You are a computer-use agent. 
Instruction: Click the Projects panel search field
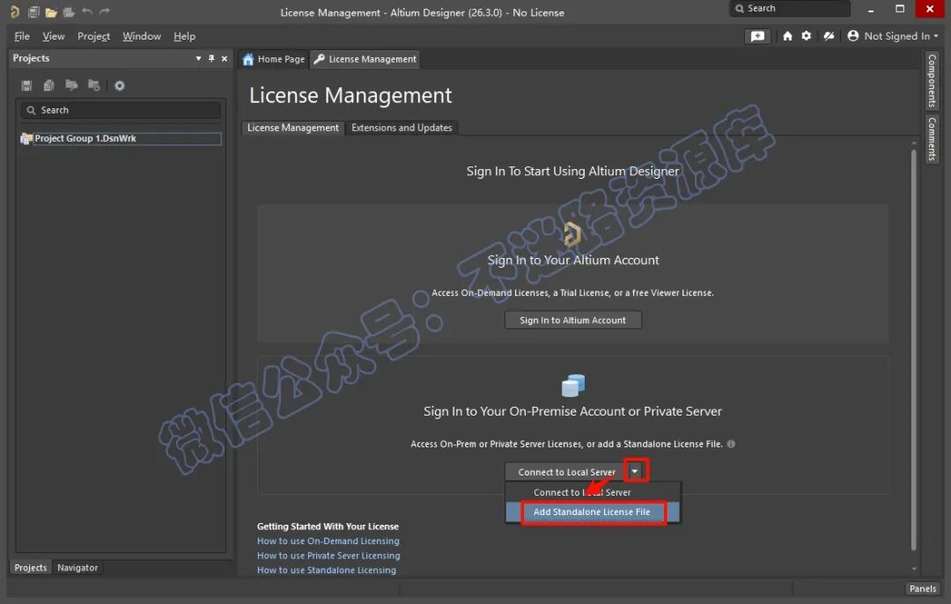click(122, 110)
